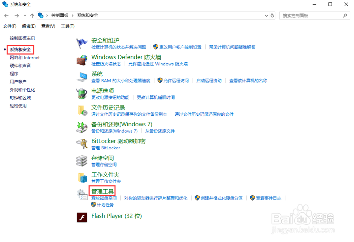
Task: Click the Administrative Tools gear icon
Action: click(x=82, y=194)
